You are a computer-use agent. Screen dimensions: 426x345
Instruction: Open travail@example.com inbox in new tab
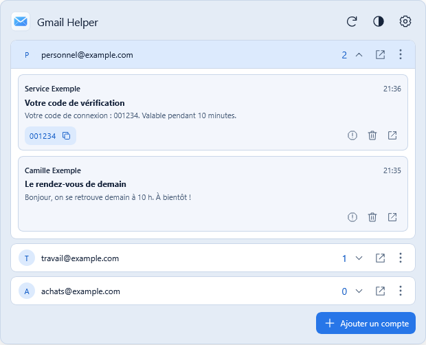(380, 258)
